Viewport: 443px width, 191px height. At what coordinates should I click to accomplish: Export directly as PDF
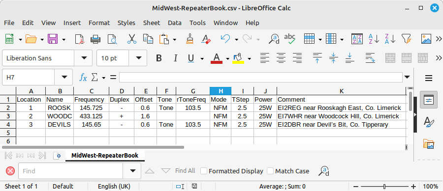pyautogui.click(x=80, y=39)
